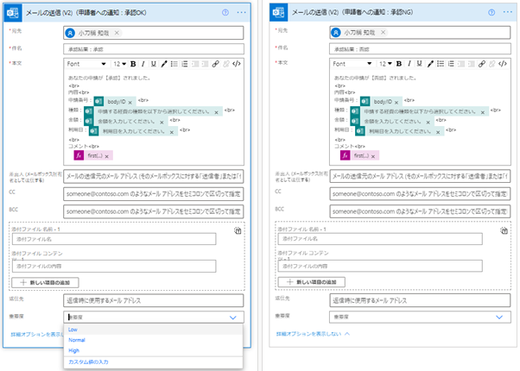Screen dimensions: 520x371
Task: Choose High in the importance dropdown list
Action: click(x=74, y=350)
